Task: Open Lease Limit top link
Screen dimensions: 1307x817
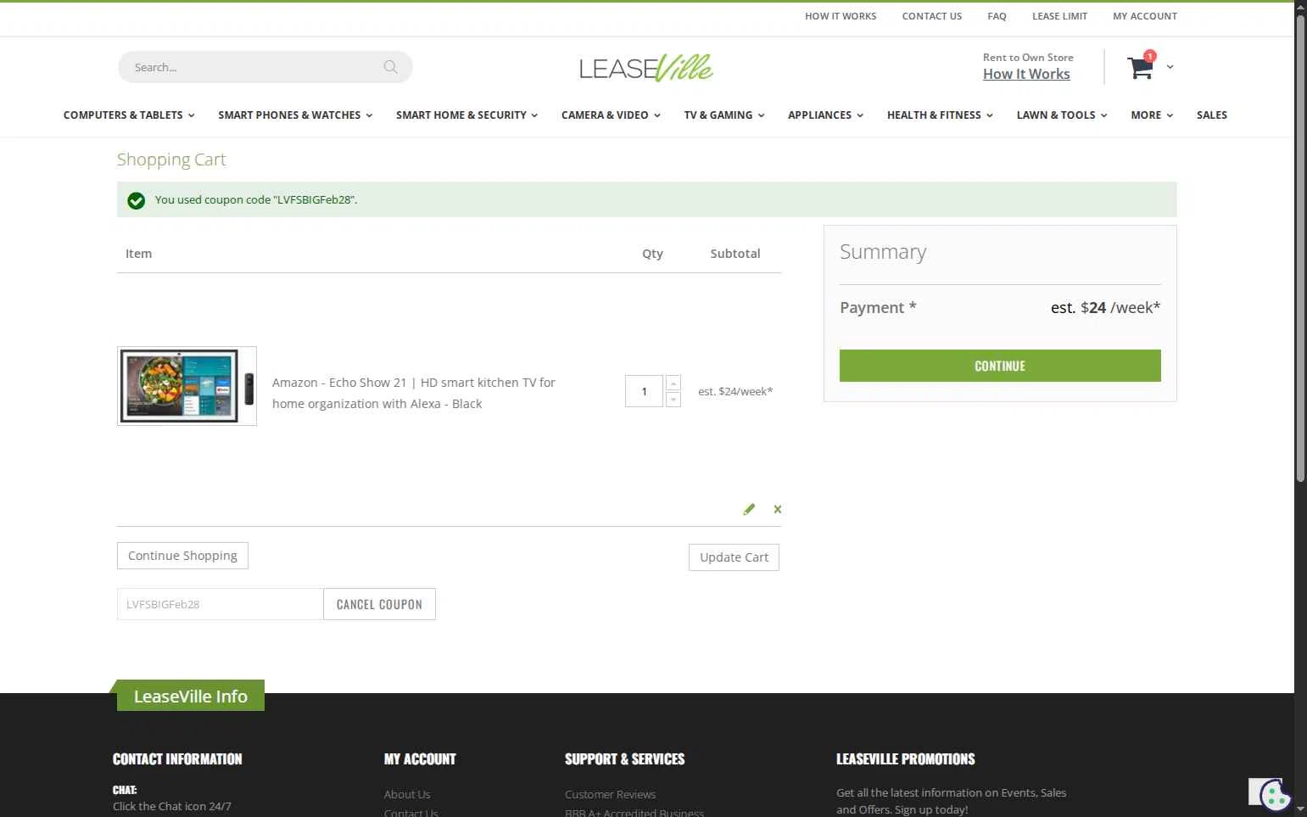Action: click(1059, 16)
